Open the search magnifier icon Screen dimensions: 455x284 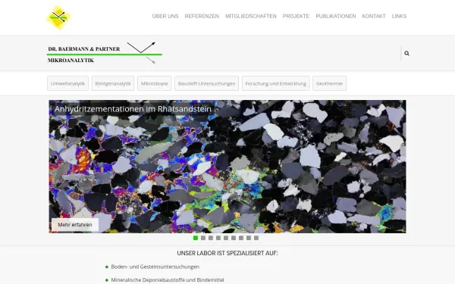[406, 53]
